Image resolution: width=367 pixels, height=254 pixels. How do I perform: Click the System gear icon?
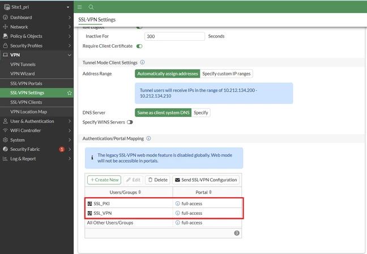click(5, 140)
